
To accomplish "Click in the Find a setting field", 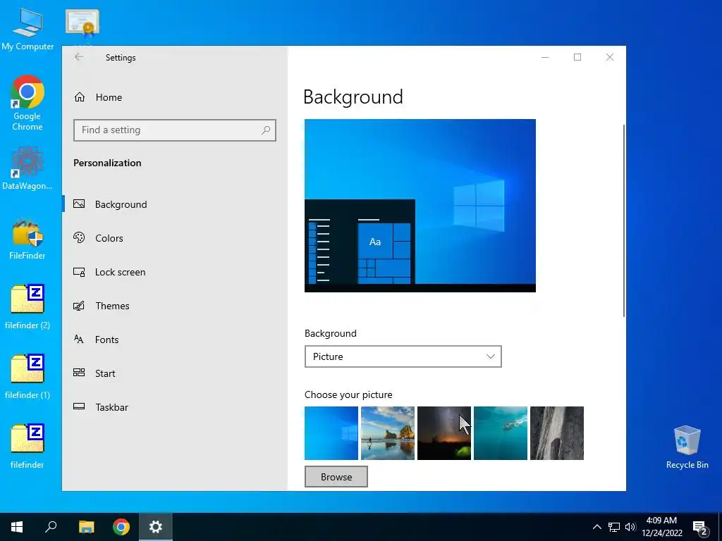I will coord(175,130).
